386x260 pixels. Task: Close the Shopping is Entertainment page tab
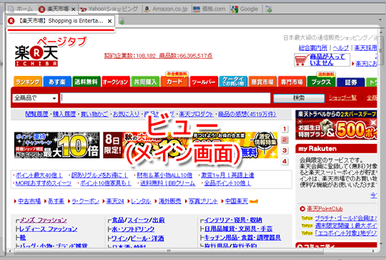(110, 21)
